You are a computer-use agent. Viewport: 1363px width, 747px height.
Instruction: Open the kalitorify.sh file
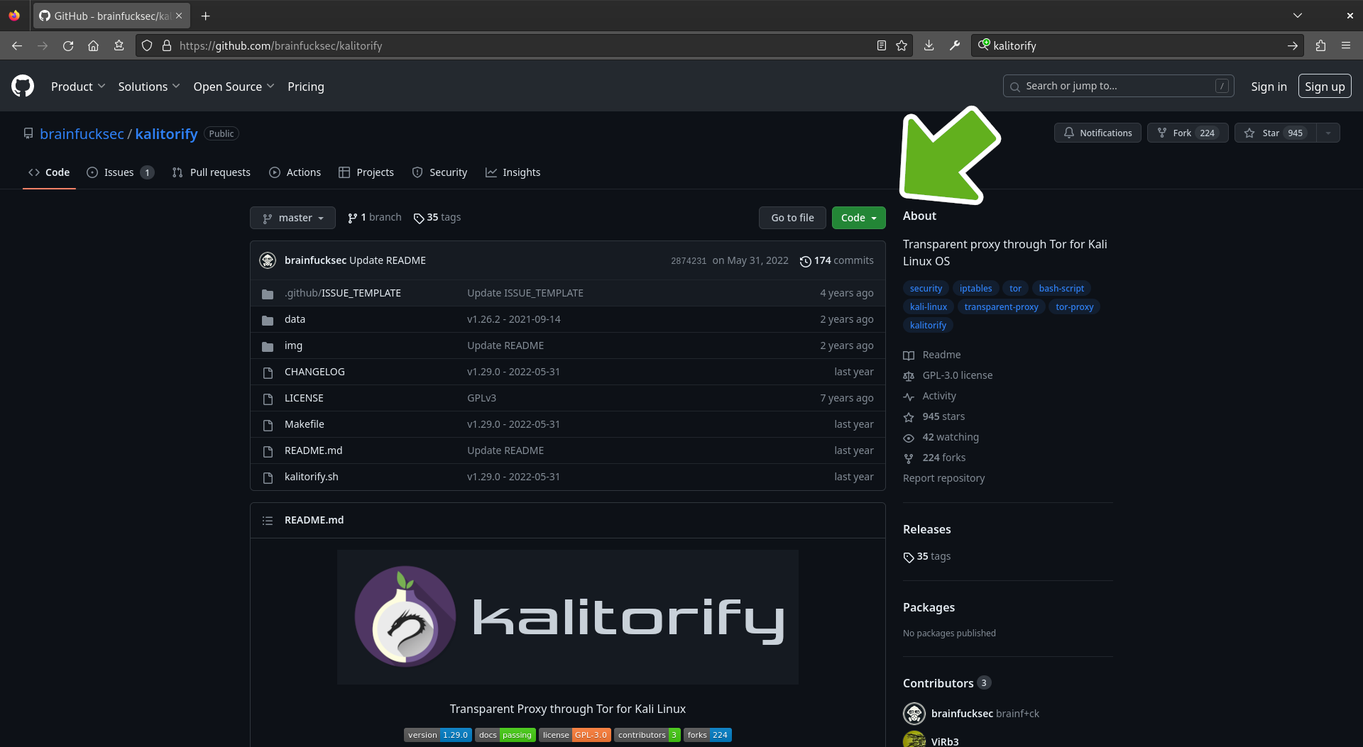point(311,477)
